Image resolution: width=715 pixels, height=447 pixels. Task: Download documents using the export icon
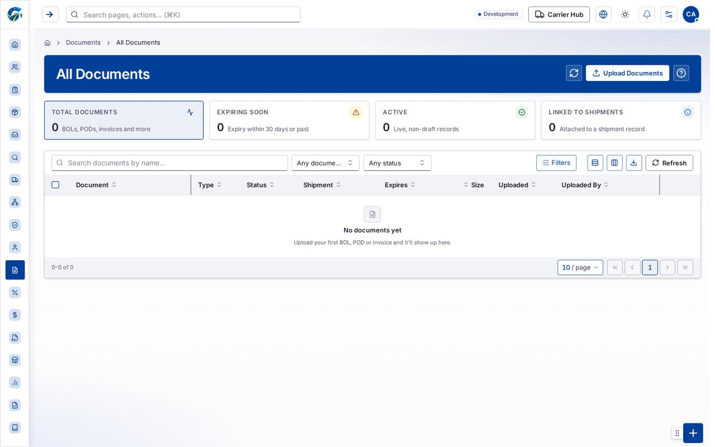[x=634, y=163]
